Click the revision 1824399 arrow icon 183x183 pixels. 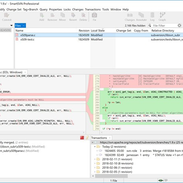click(101, 155)
